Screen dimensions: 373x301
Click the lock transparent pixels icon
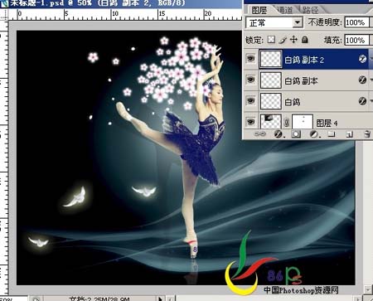[x=271, y=40]
